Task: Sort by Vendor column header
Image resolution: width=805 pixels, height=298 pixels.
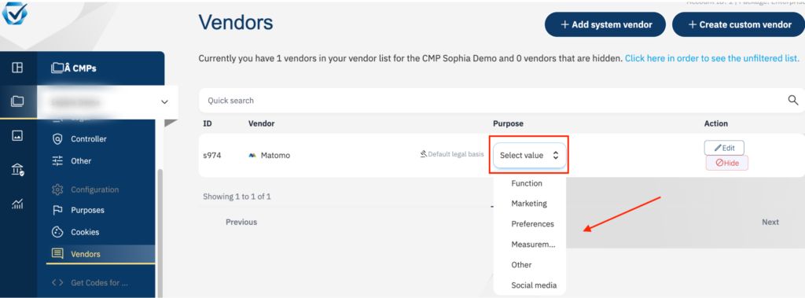Action: pyautogui.click(x=261, y=123)
